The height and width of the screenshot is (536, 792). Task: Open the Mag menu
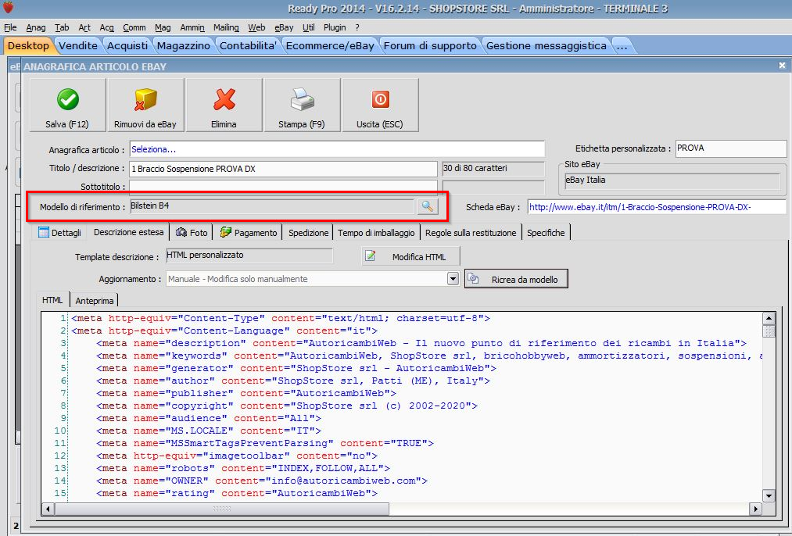point(163,27)
